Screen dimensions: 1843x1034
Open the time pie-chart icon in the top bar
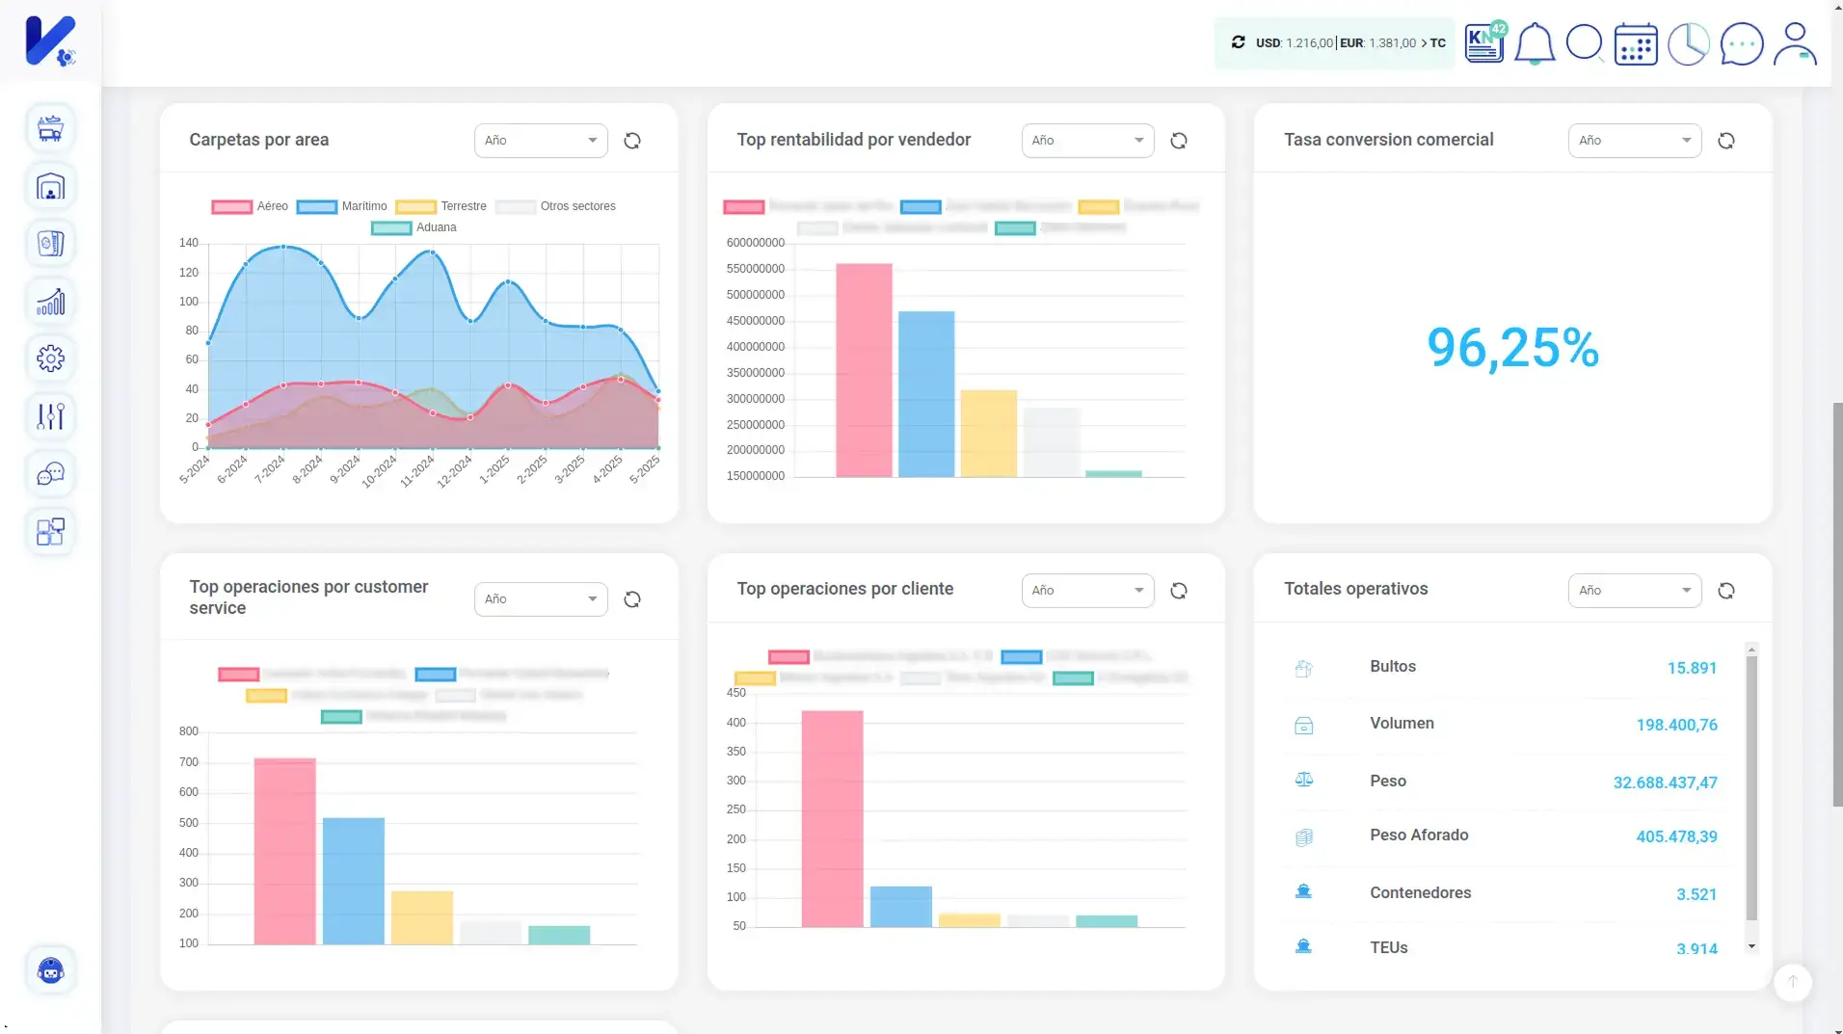click(x=1688, y=43)
